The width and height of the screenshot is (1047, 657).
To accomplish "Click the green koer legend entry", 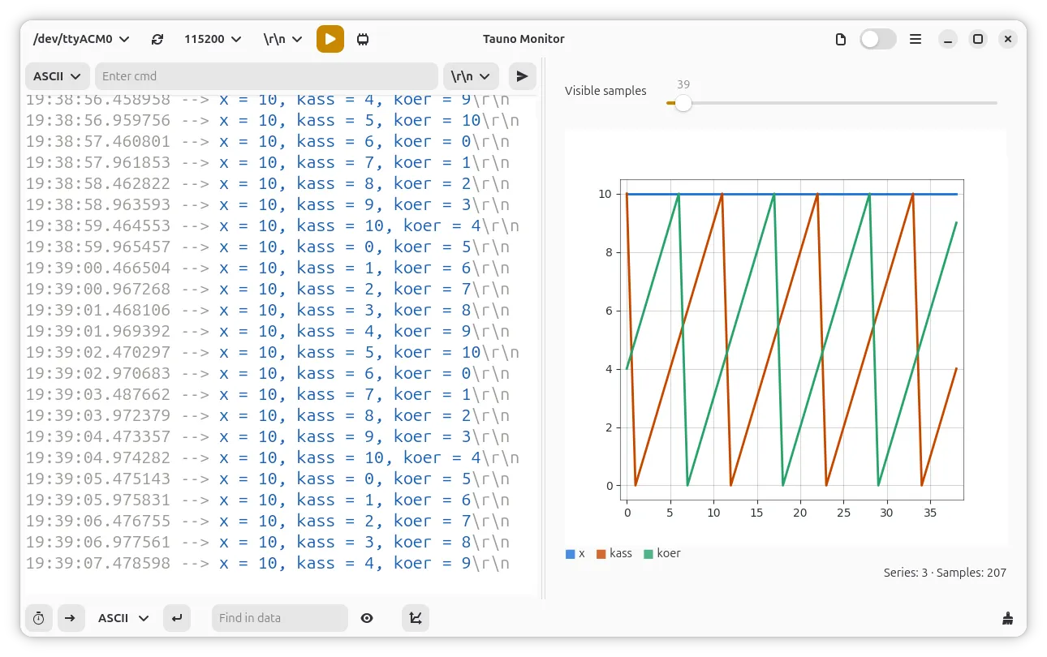I will click(x=662, y=554).
